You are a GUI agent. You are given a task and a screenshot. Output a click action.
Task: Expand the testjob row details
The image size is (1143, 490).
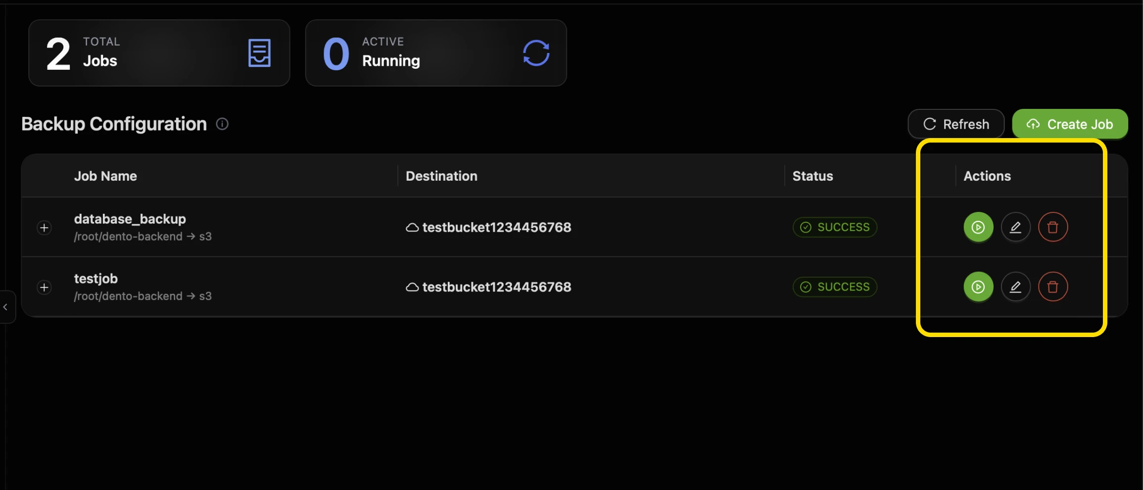[x=44, y=288]
